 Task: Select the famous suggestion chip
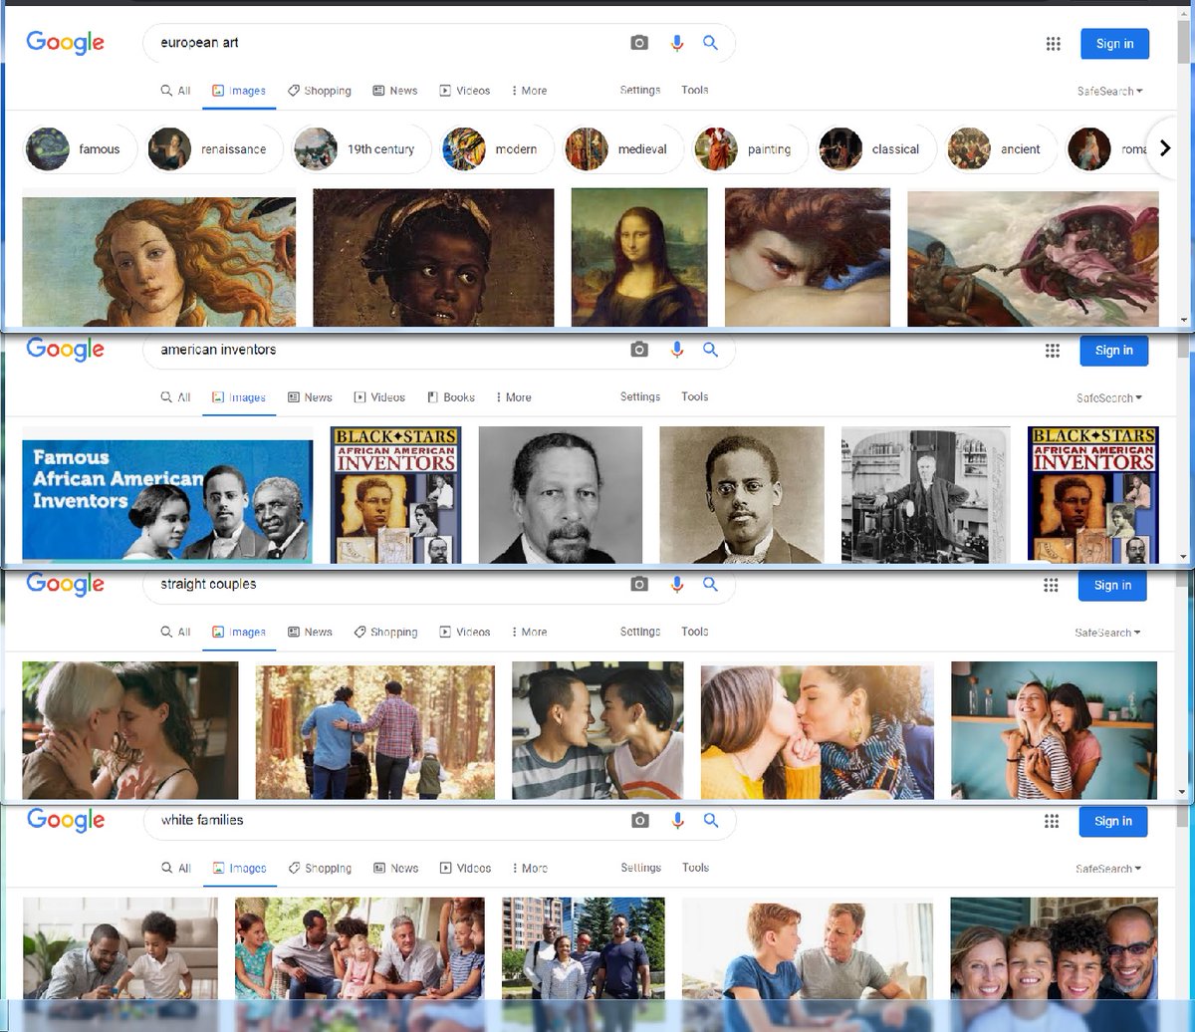point(80,149)
